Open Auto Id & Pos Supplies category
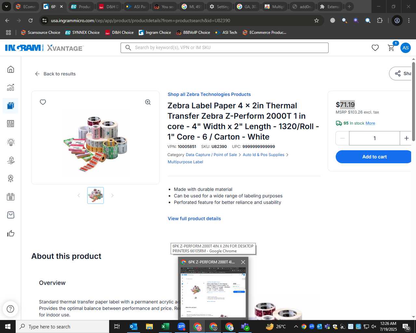 point(264,155)
